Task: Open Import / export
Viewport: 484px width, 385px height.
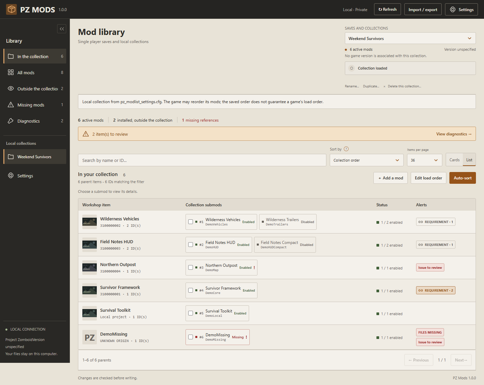Action: coord(423,9)
